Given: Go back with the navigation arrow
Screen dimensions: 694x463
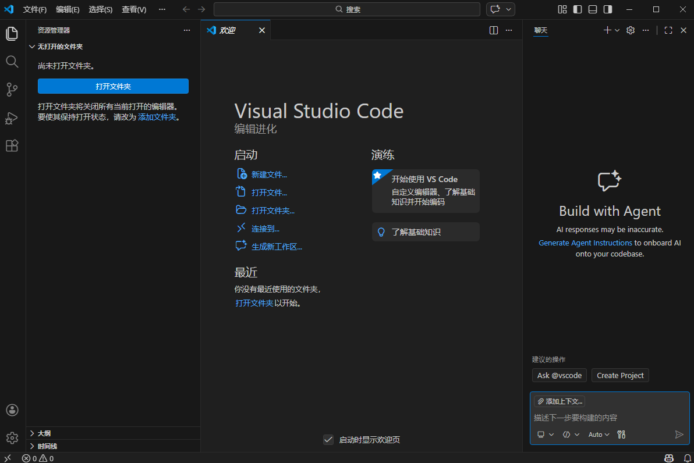Looking at the screenshot, I should 186,9.
